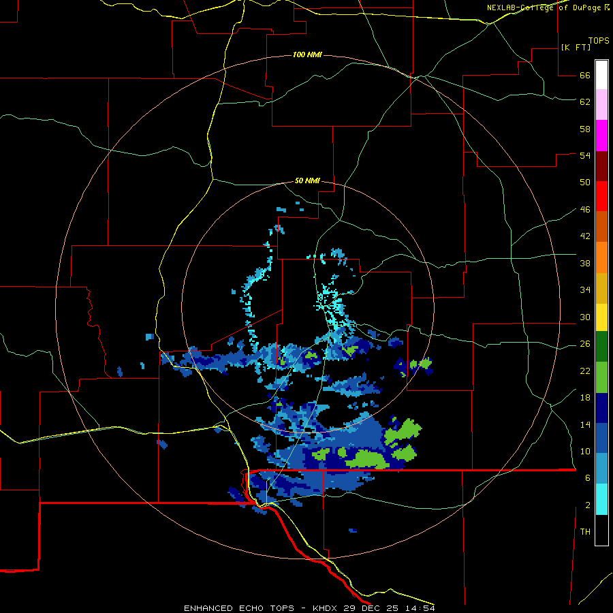The width and height of the screenshot is (613, 613).
Task: Click the "50" legend value
Action: click(x=585, y=182)
